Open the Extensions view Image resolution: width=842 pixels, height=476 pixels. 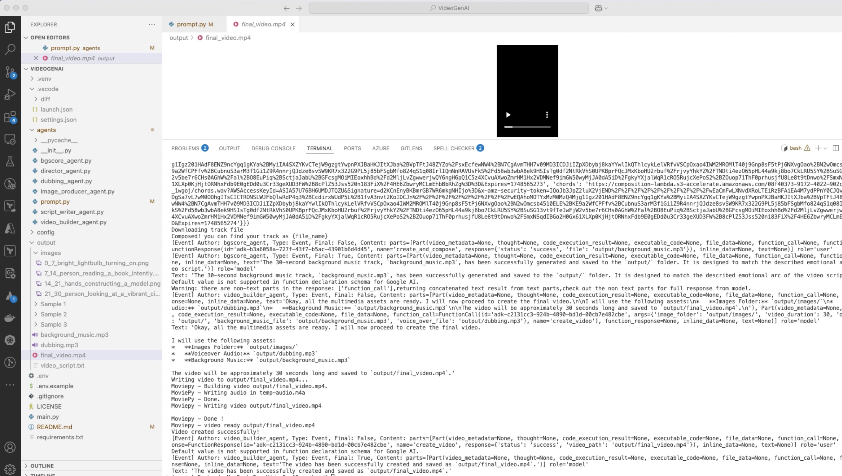click(10, 117)
